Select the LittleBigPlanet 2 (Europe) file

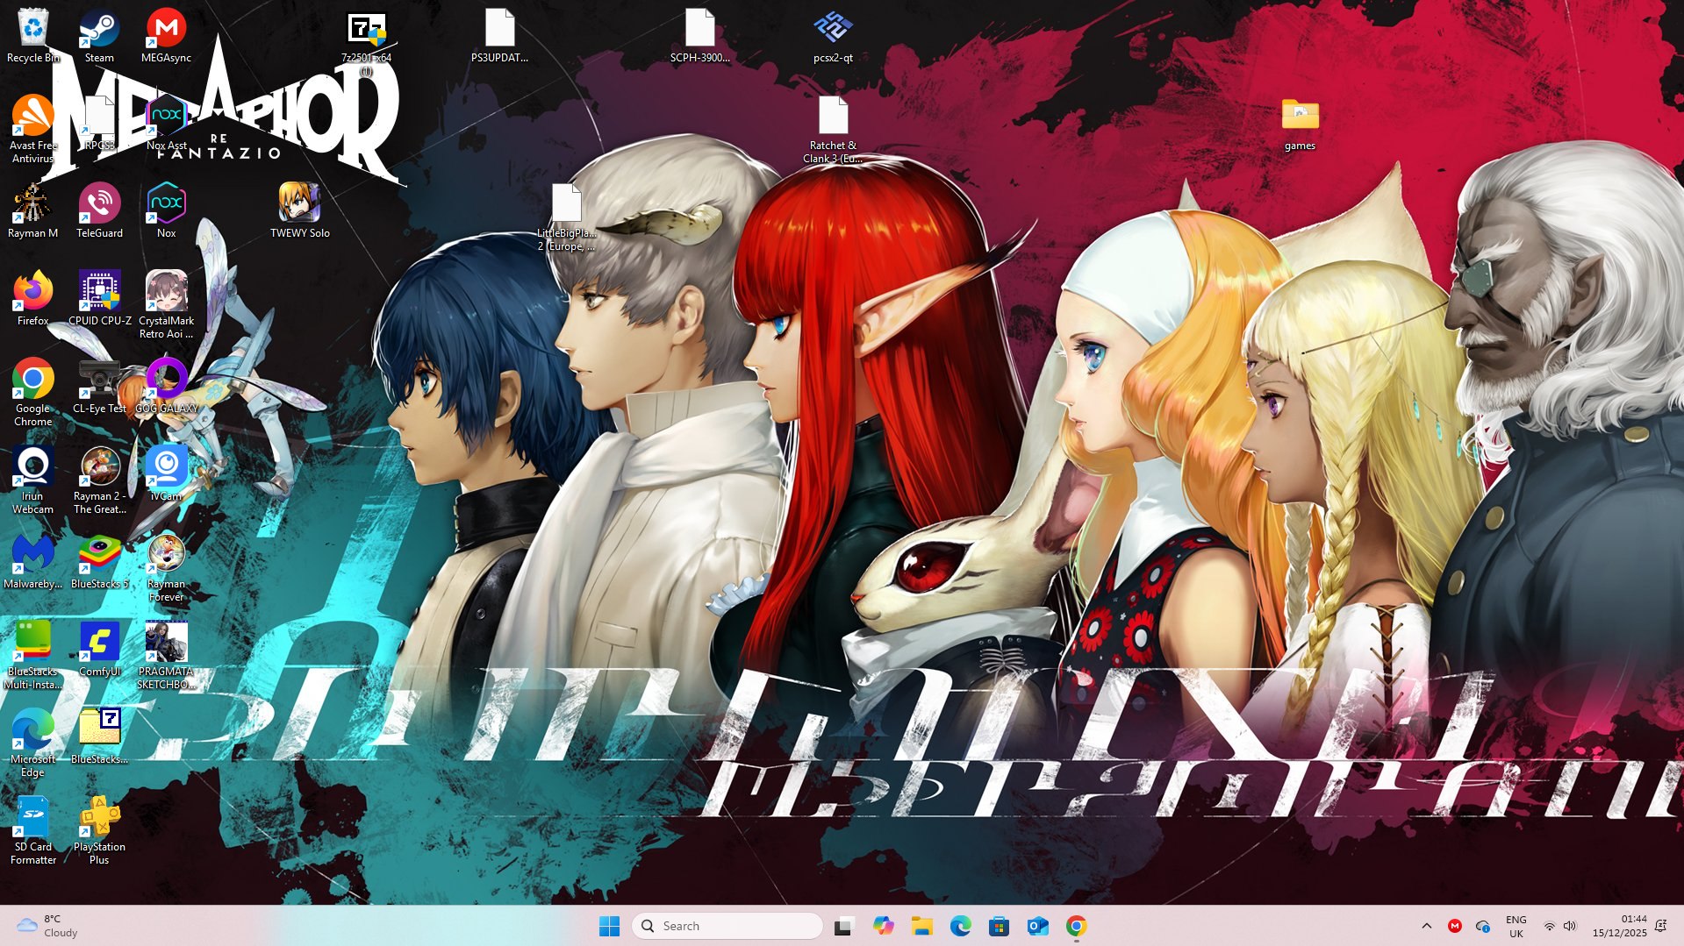click(x=566, y=217)
